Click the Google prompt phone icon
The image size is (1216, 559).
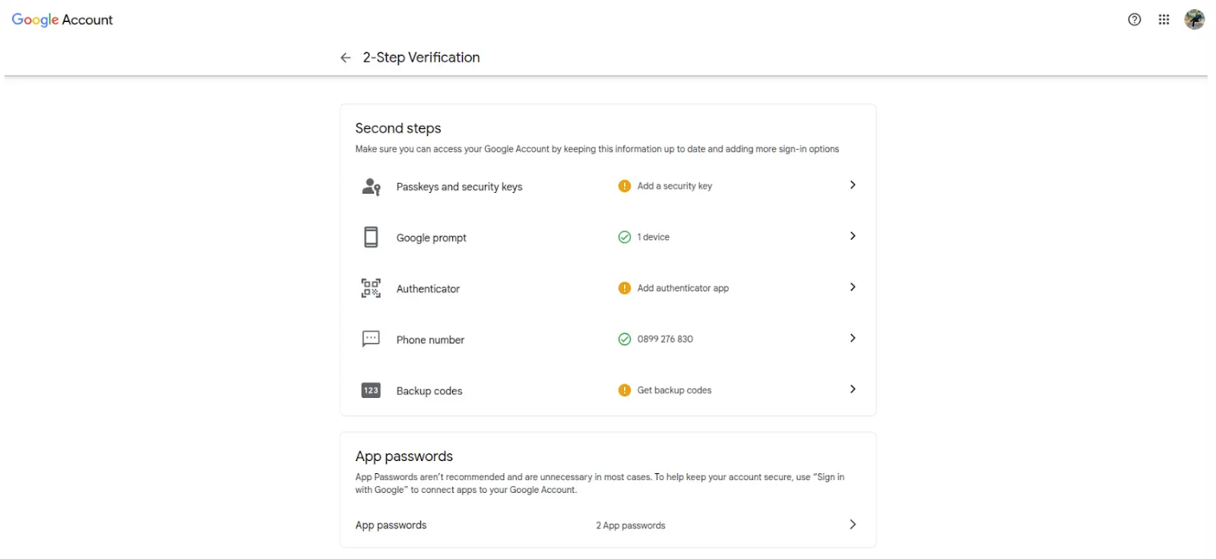tap(371, 238)
